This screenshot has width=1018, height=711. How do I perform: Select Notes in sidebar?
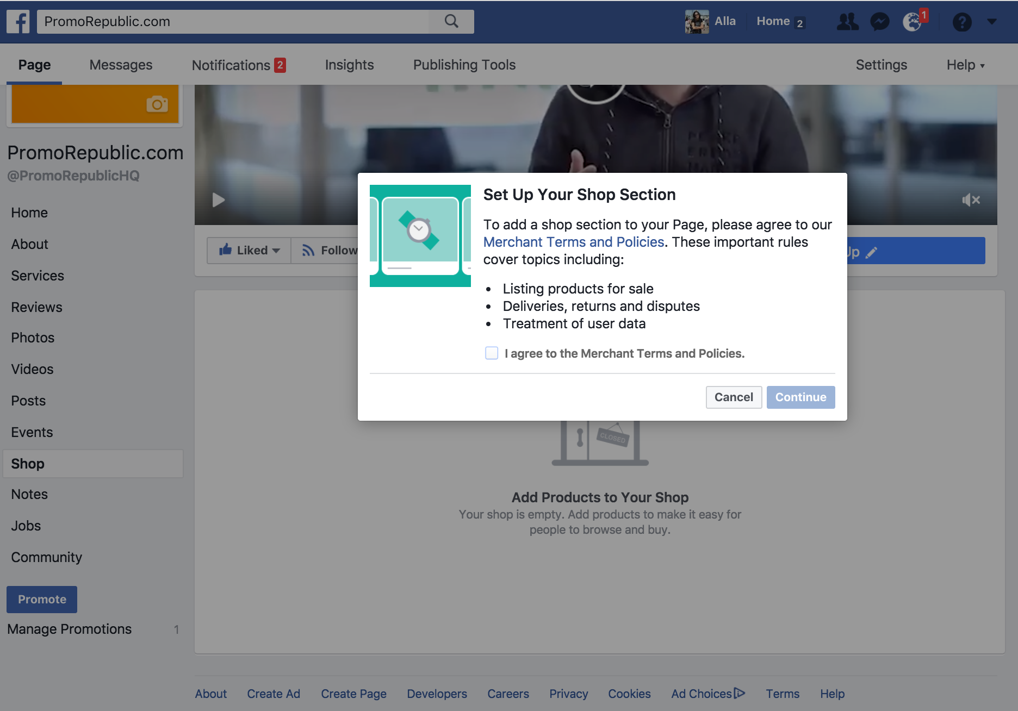[x=29, y=494]
